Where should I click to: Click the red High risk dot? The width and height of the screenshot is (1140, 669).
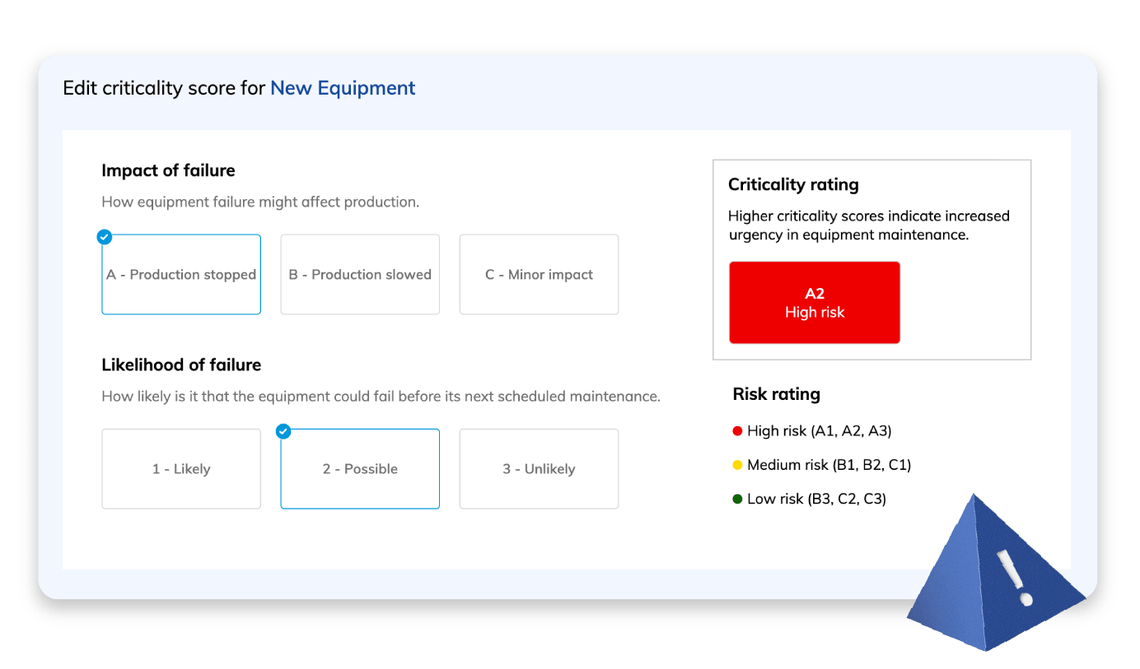737,430
